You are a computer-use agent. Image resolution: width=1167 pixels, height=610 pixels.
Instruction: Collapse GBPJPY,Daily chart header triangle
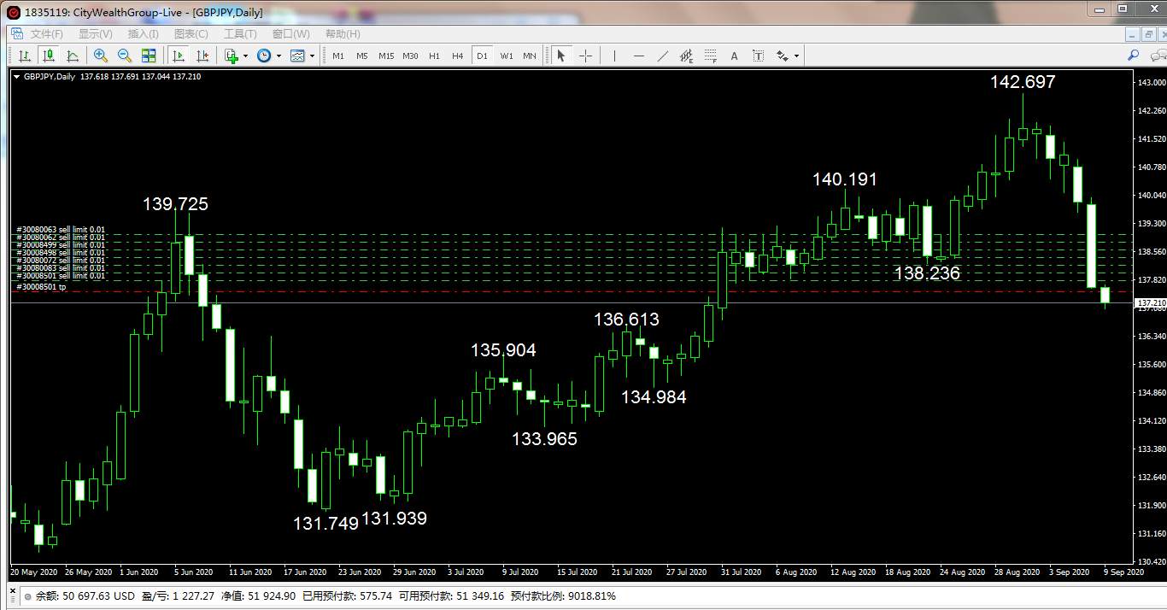(x=16, y=77)
